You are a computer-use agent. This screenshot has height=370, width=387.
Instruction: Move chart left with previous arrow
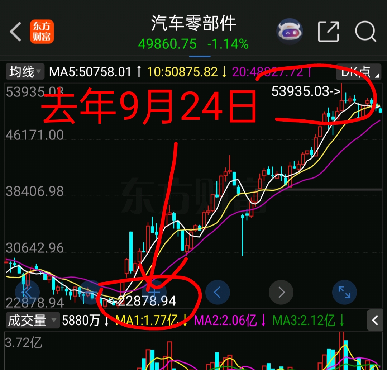218,293
